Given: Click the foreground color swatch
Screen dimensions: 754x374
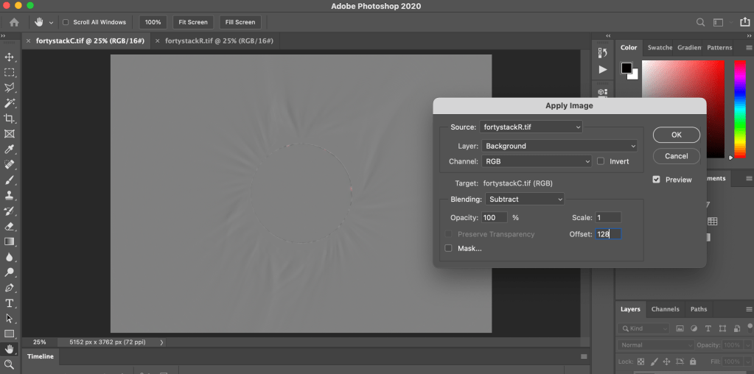Looking at the screenshot, I should tap(626, 68).
